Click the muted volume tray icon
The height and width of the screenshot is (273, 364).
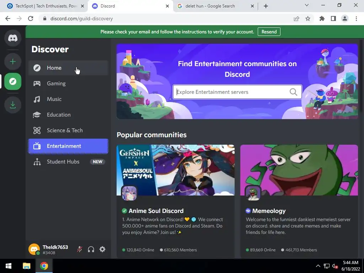pyautogui.click(x=335, y=266)
